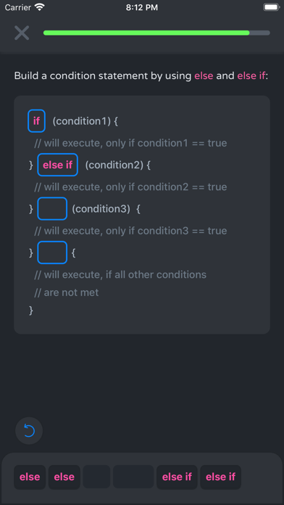Viewport: 284px width, 505px height.
Task: Tap the battery indicator icon
Action: 272,7
